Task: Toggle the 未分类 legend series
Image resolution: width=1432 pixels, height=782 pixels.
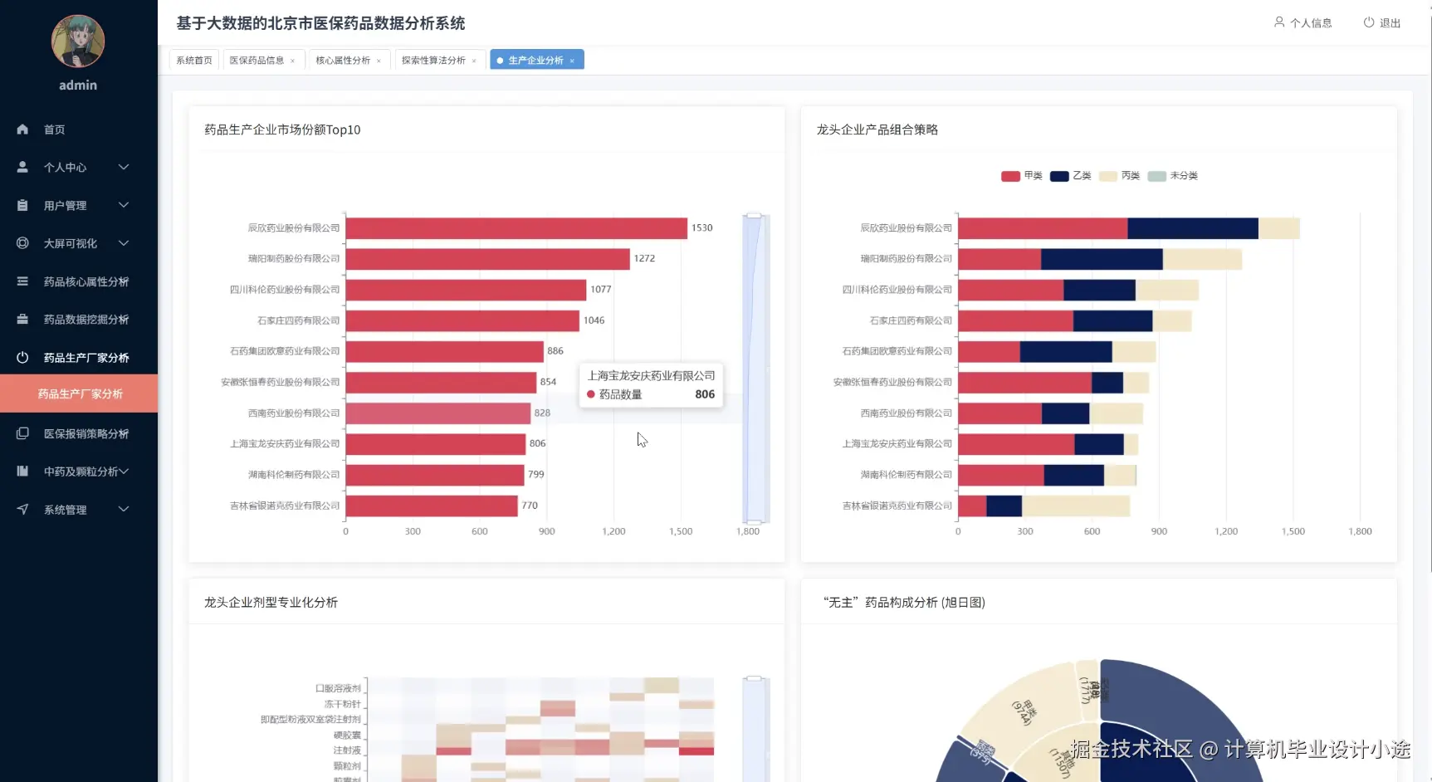Action: tap(1173, 175)
